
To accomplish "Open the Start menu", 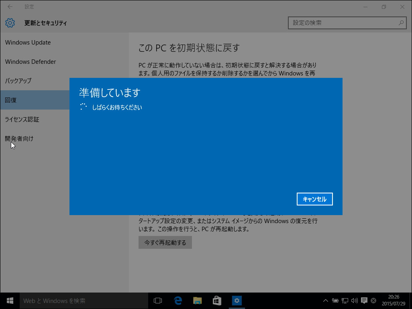I will 9,300.
